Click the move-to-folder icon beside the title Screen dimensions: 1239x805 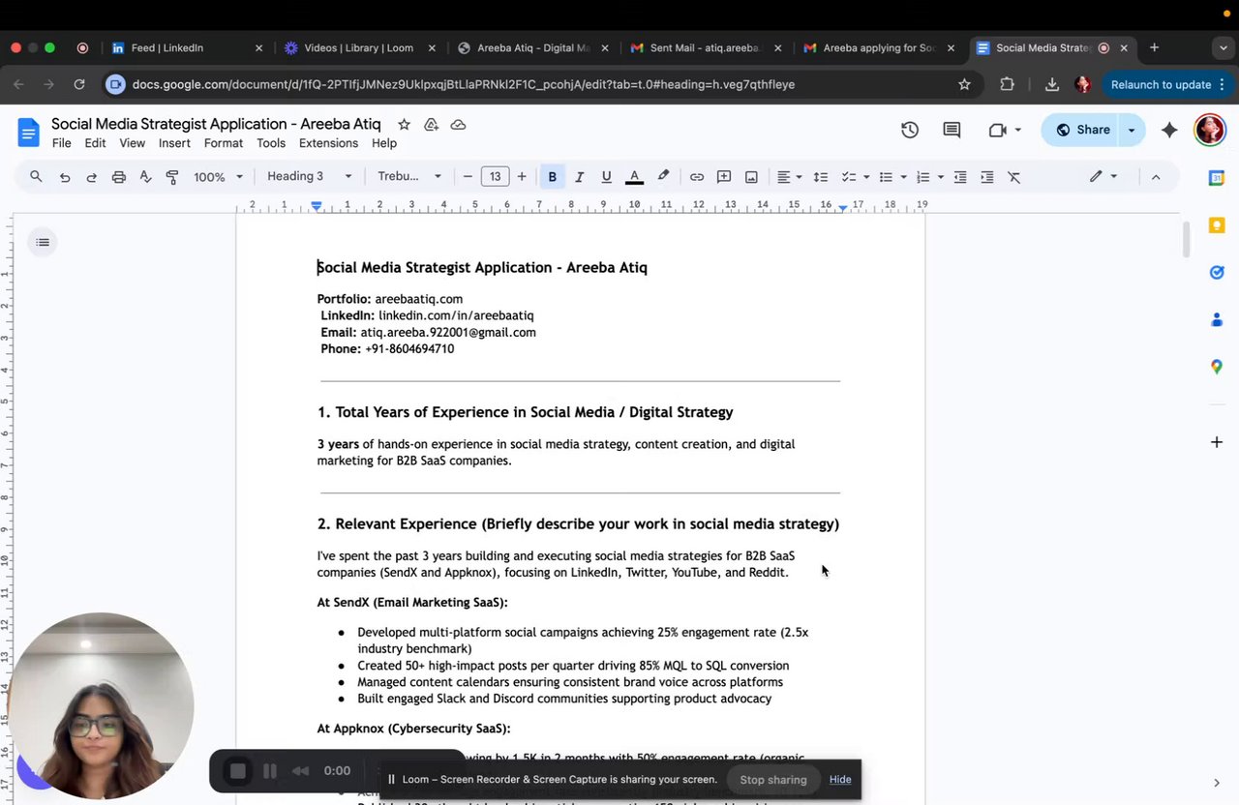(432, 125)
